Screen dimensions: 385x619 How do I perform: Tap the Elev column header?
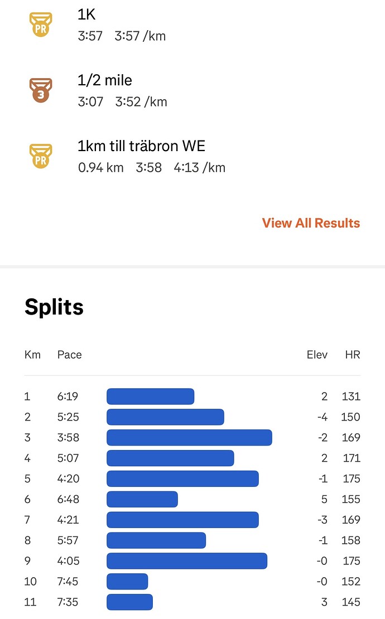317,355
